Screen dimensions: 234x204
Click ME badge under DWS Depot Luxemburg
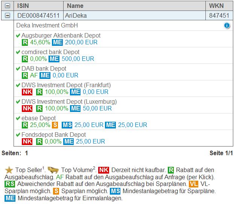point(75,109)
